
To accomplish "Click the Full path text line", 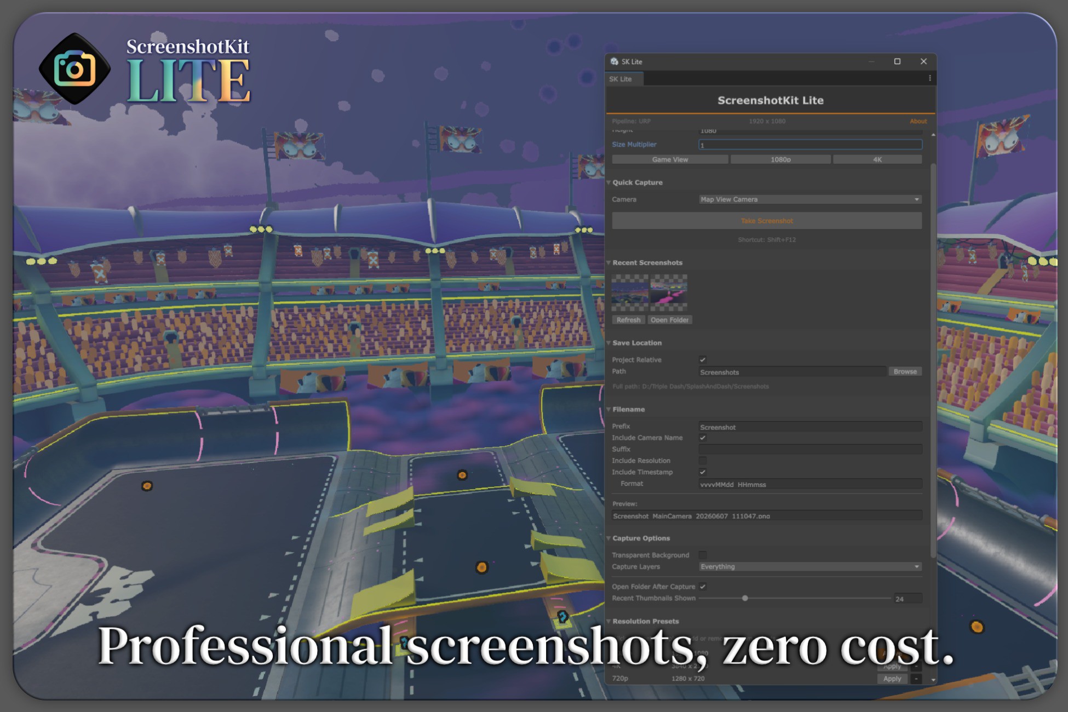I will point(690,386).
